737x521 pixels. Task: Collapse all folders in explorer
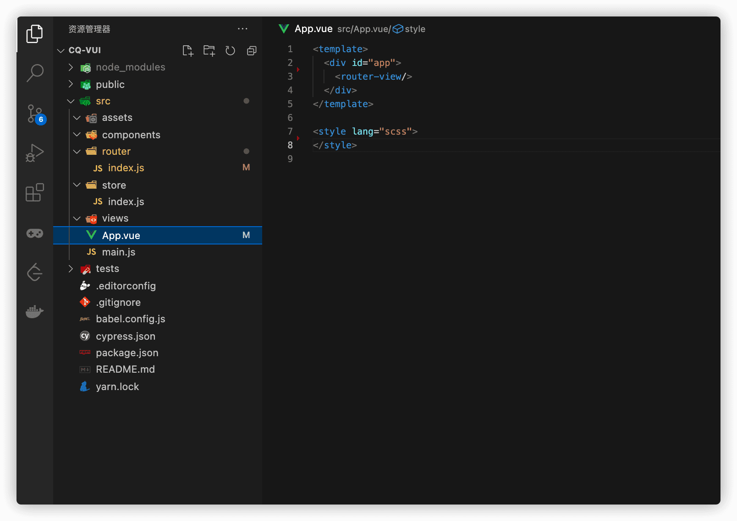(x=252, y=51)
